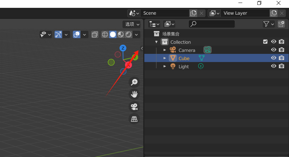Open the outliner filter dropdown
Viewport: 289px width, 157px height.
(x=268, y=24)
